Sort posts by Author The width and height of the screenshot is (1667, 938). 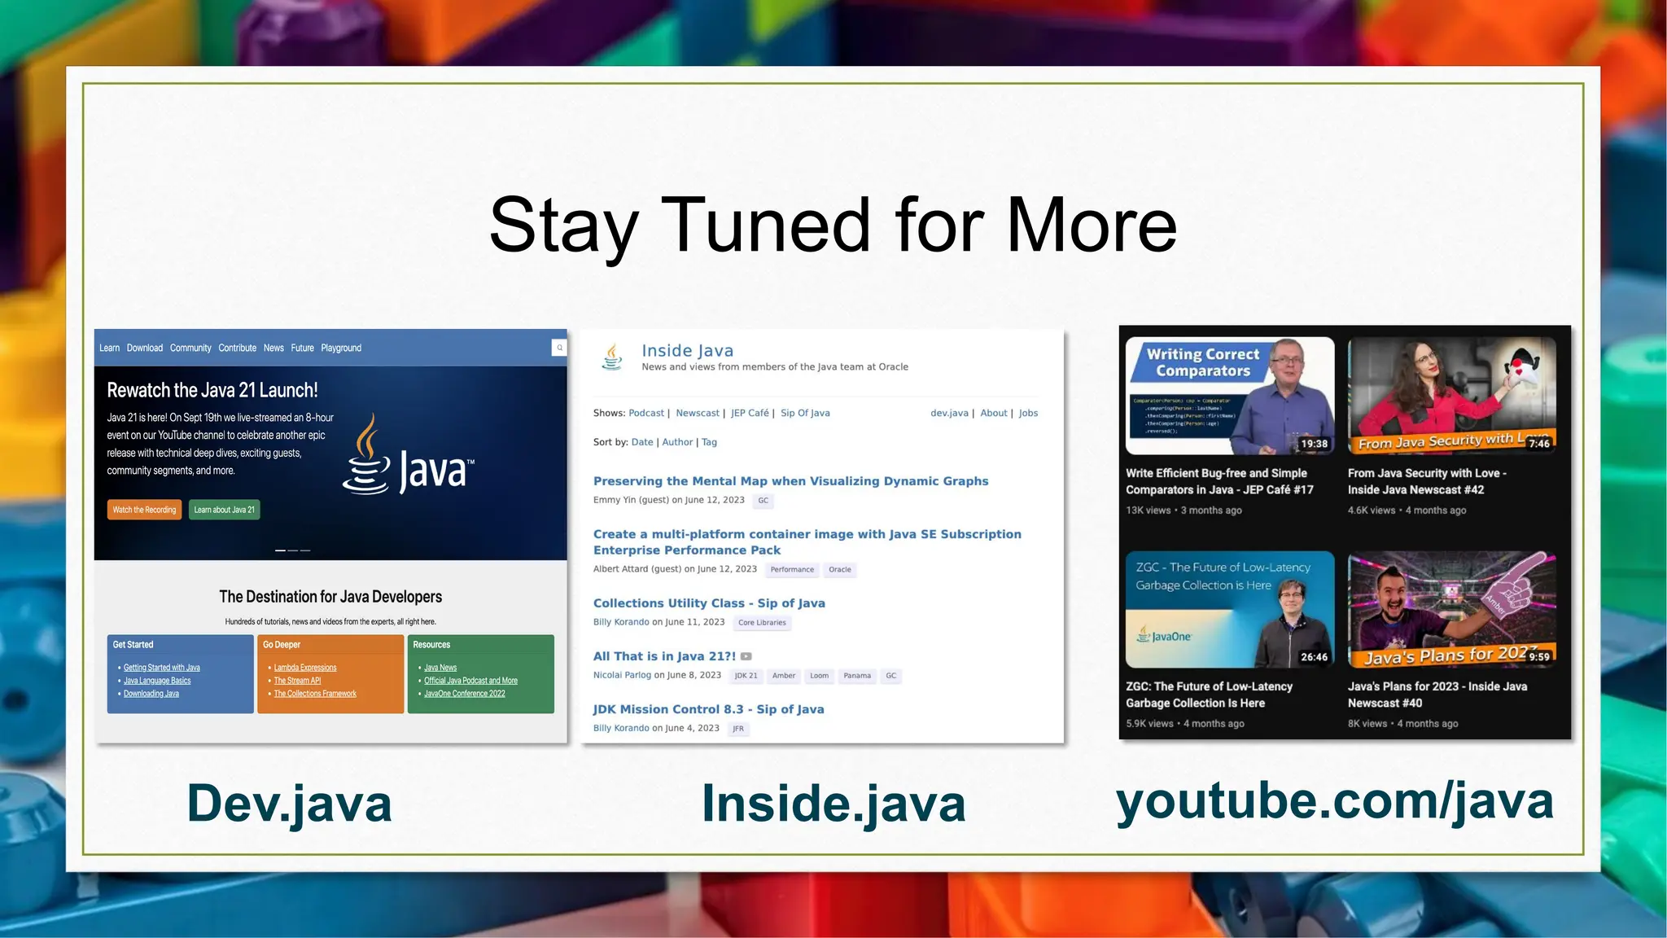tap(677, 442)
